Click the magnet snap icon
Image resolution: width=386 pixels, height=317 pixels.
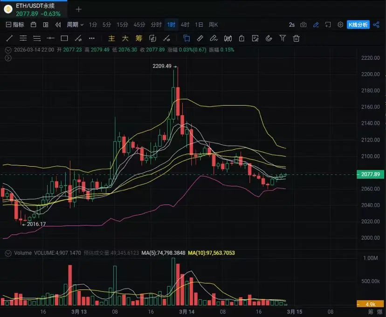269,38
